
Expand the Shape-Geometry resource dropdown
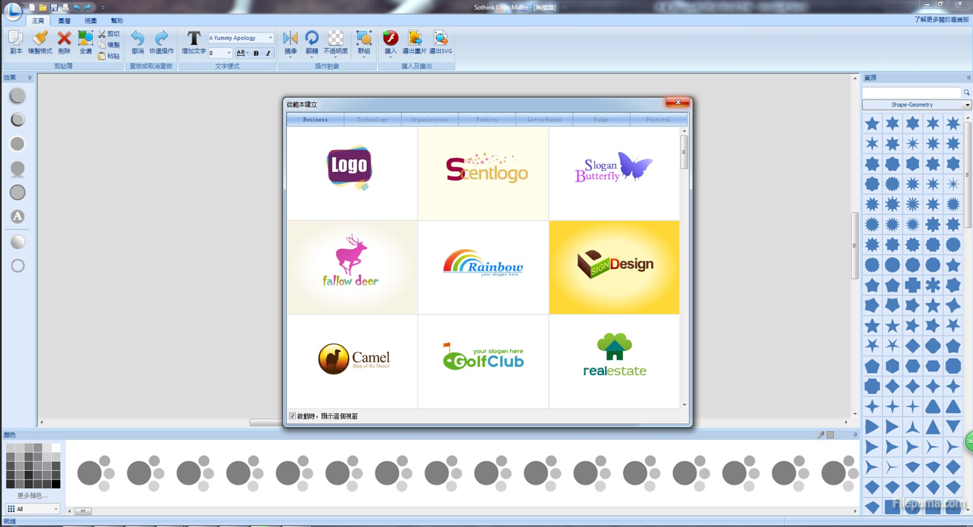click(967, 105)
